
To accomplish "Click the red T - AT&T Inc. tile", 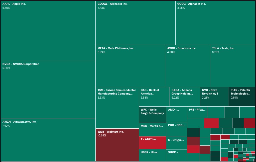I will point(153,143).
